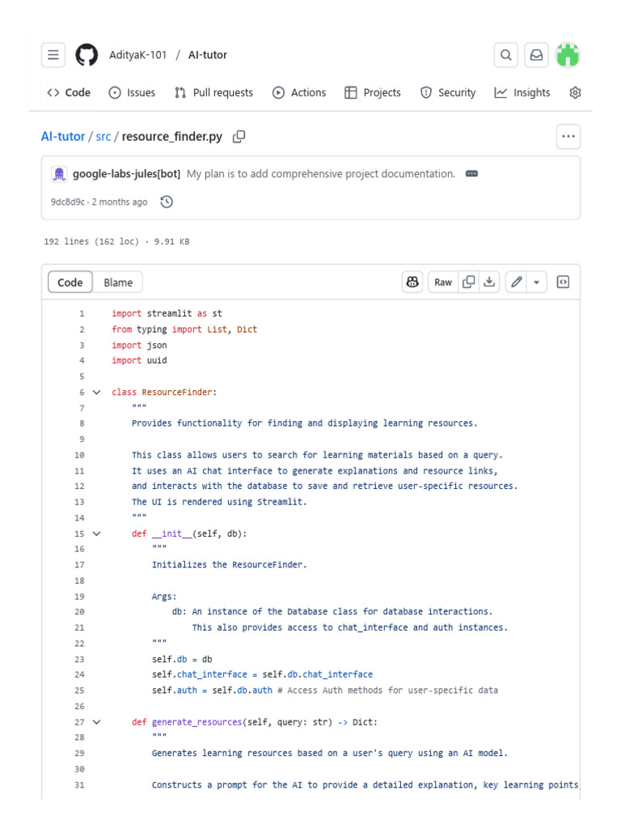Open the Projects tab
This screenshot has height=829, width=621.
click(373, 92)
